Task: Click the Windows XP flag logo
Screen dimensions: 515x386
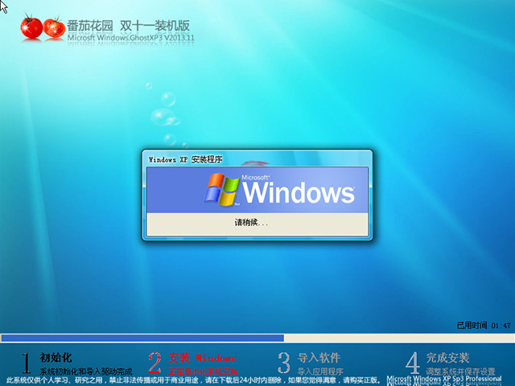Action: point(222,190)
